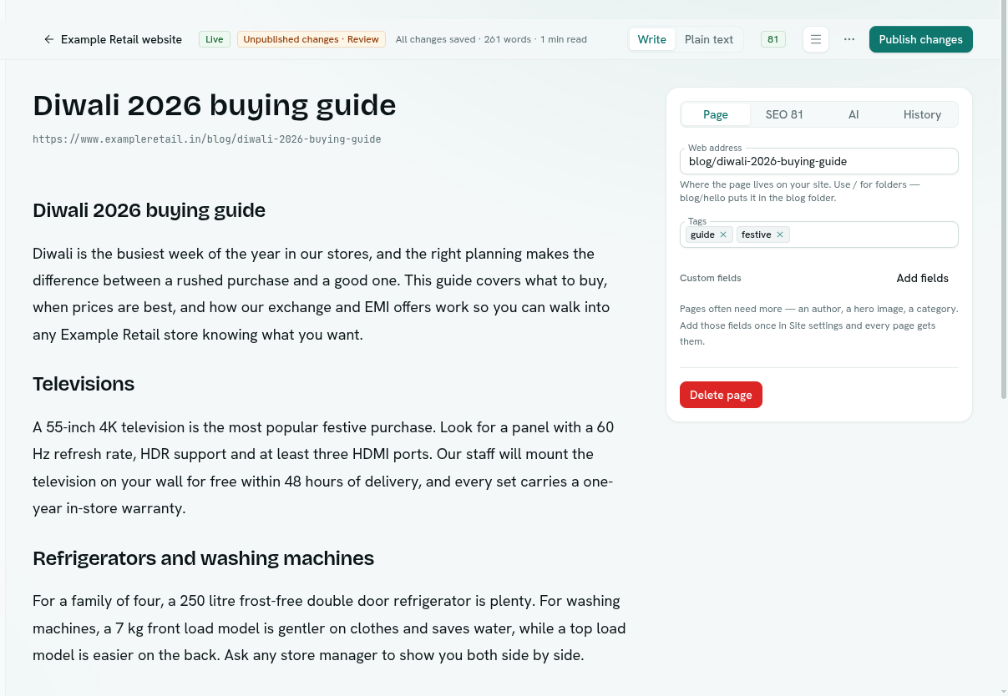The image size is (1008, 696).
Task: Open the History tab
Action: [922, 114]
